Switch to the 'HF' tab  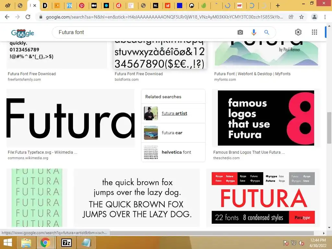pyautogui.click(x=240, y=6)
